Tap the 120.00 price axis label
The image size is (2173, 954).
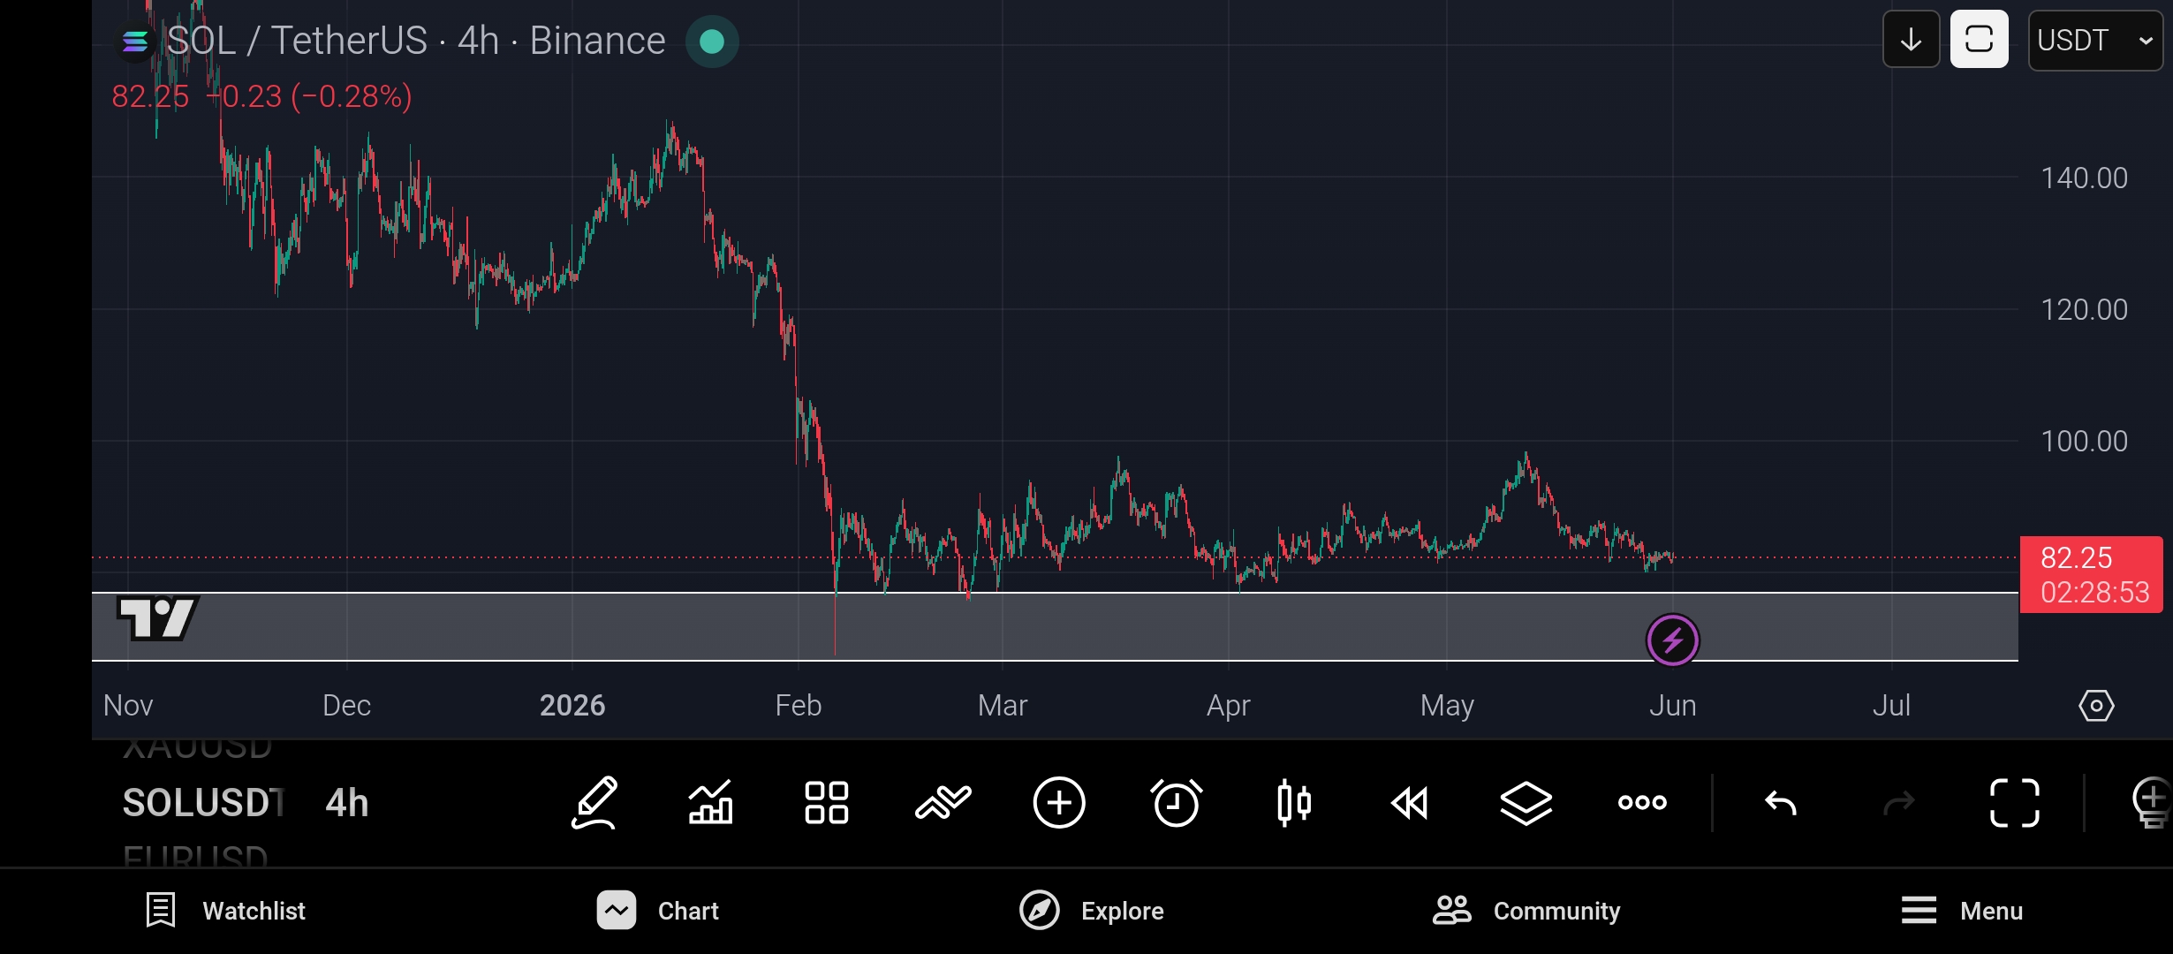coord(2085,310)
